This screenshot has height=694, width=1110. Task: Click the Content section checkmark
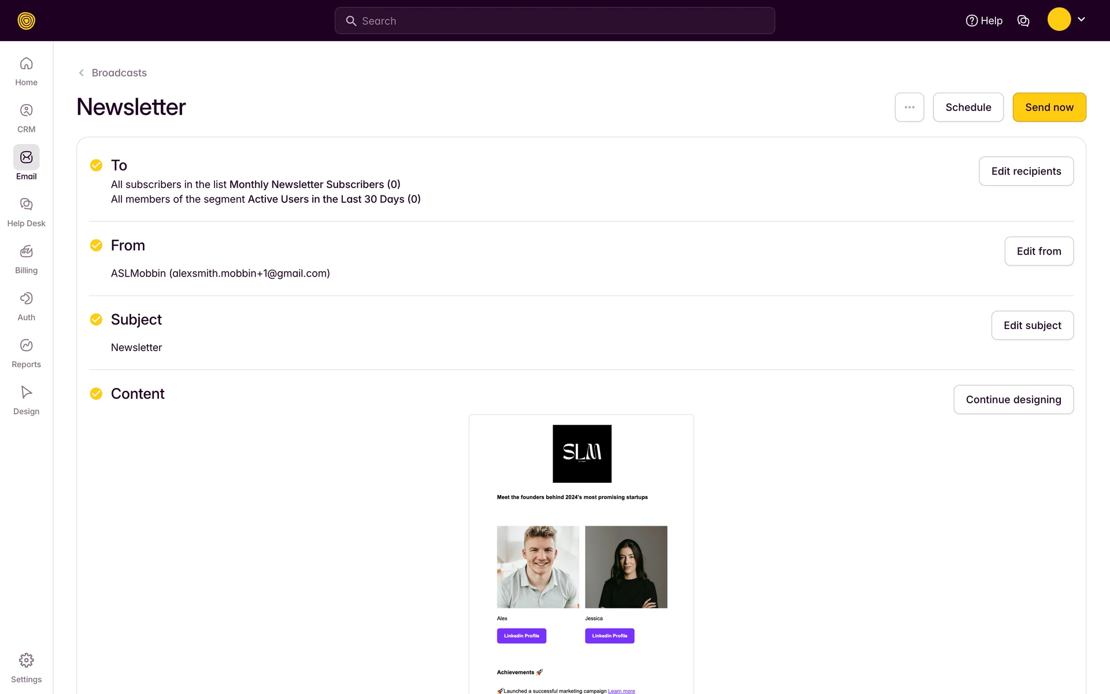pyautogui.click(x=96, y=394)
